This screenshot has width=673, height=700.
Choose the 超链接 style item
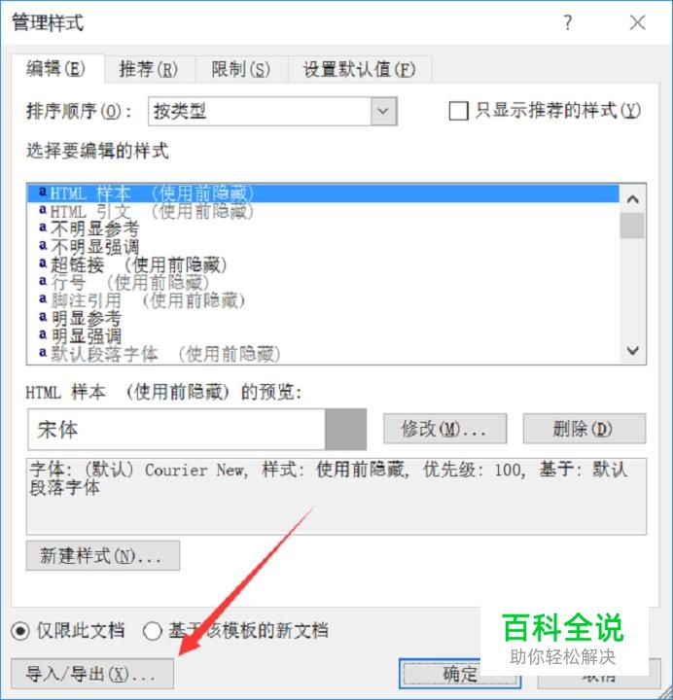pos(323,264)
